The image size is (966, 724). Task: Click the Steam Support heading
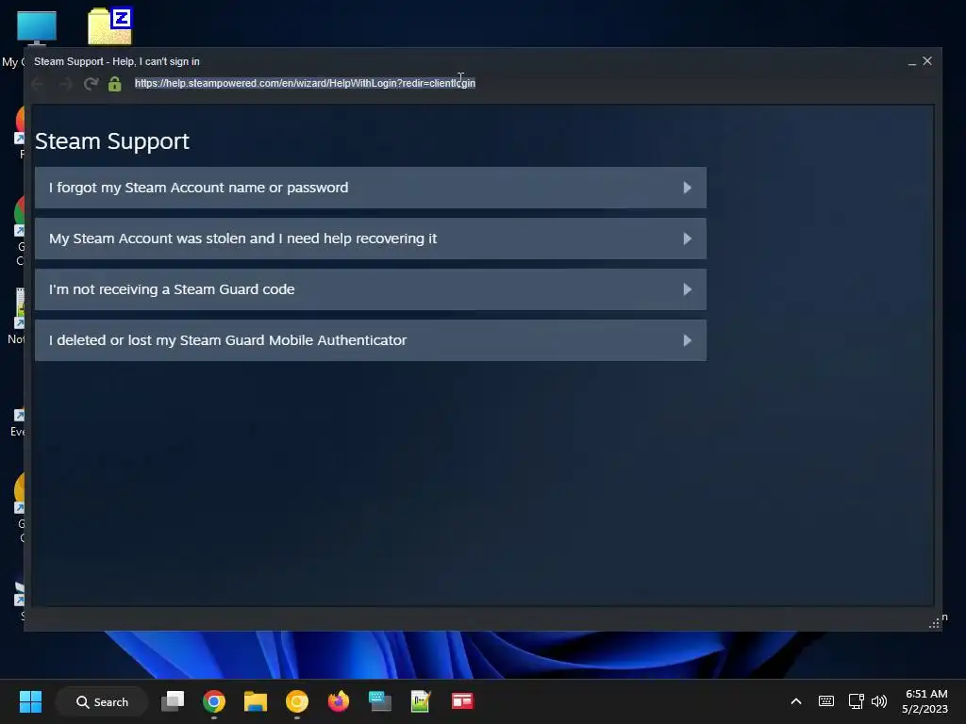coord(112,141)
